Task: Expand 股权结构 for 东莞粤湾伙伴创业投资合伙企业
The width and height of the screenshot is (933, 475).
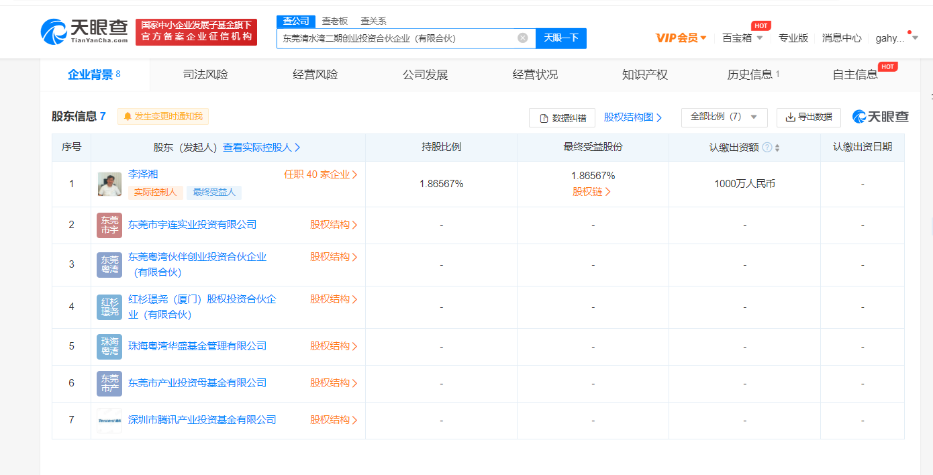Action: click(334, 257)
